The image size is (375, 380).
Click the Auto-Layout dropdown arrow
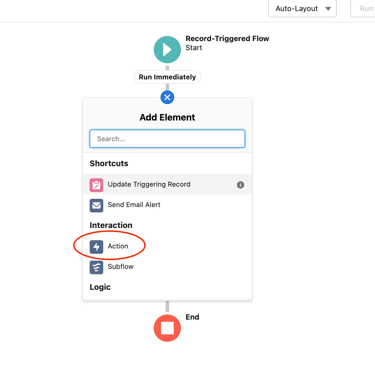pos(328,9)
